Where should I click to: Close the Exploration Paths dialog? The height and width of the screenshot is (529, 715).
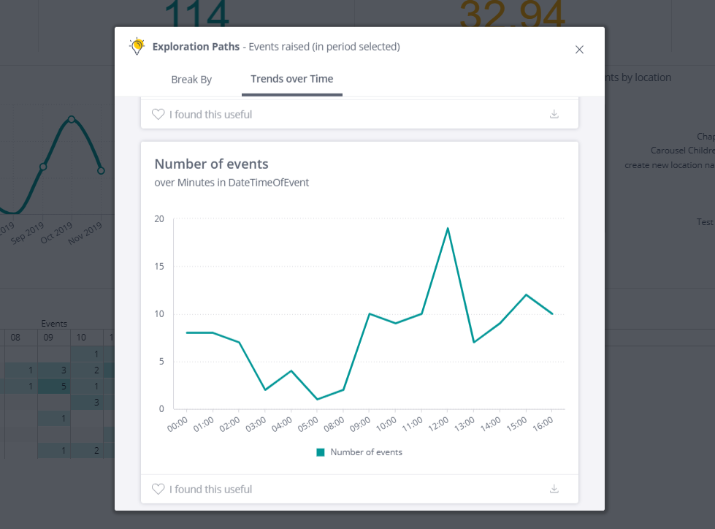click(x=579, y=50)
